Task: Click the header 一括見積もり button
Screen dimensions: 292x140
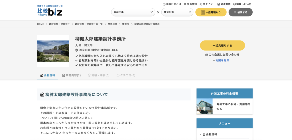Action: [x=211, y=12]
